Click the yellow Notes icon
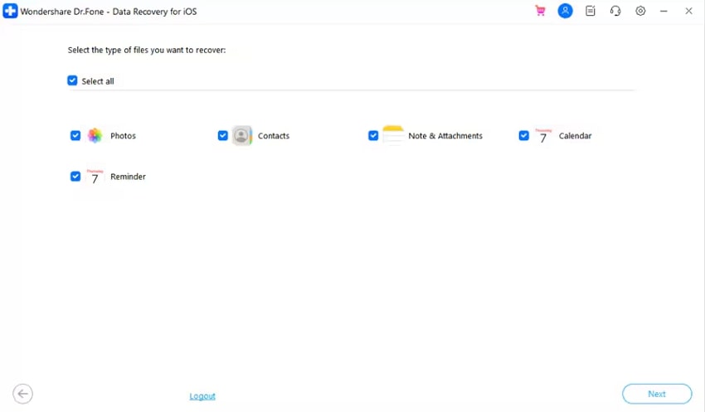 coord(393,135)
